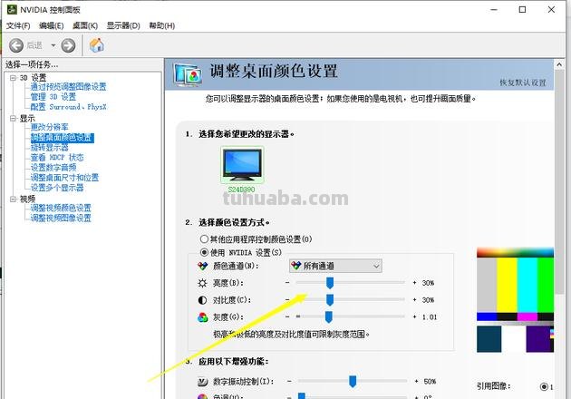Click the gamma minus button
Viewport: 571px width, 399px height.
(x=287, y=317)
